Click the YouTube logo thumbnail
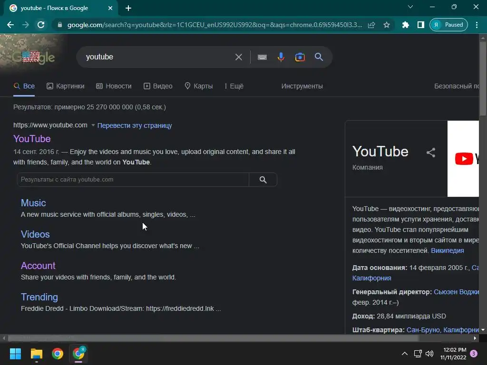487x365 pixels. (463, 159)
